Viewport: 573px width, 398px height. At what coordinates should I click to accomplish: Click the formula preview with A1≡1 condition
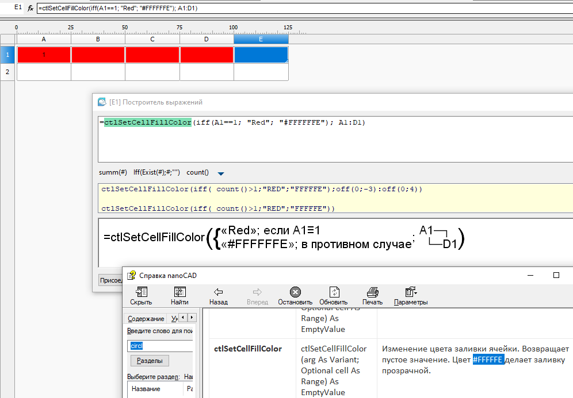pyautogui.click(x=284, y=238)
